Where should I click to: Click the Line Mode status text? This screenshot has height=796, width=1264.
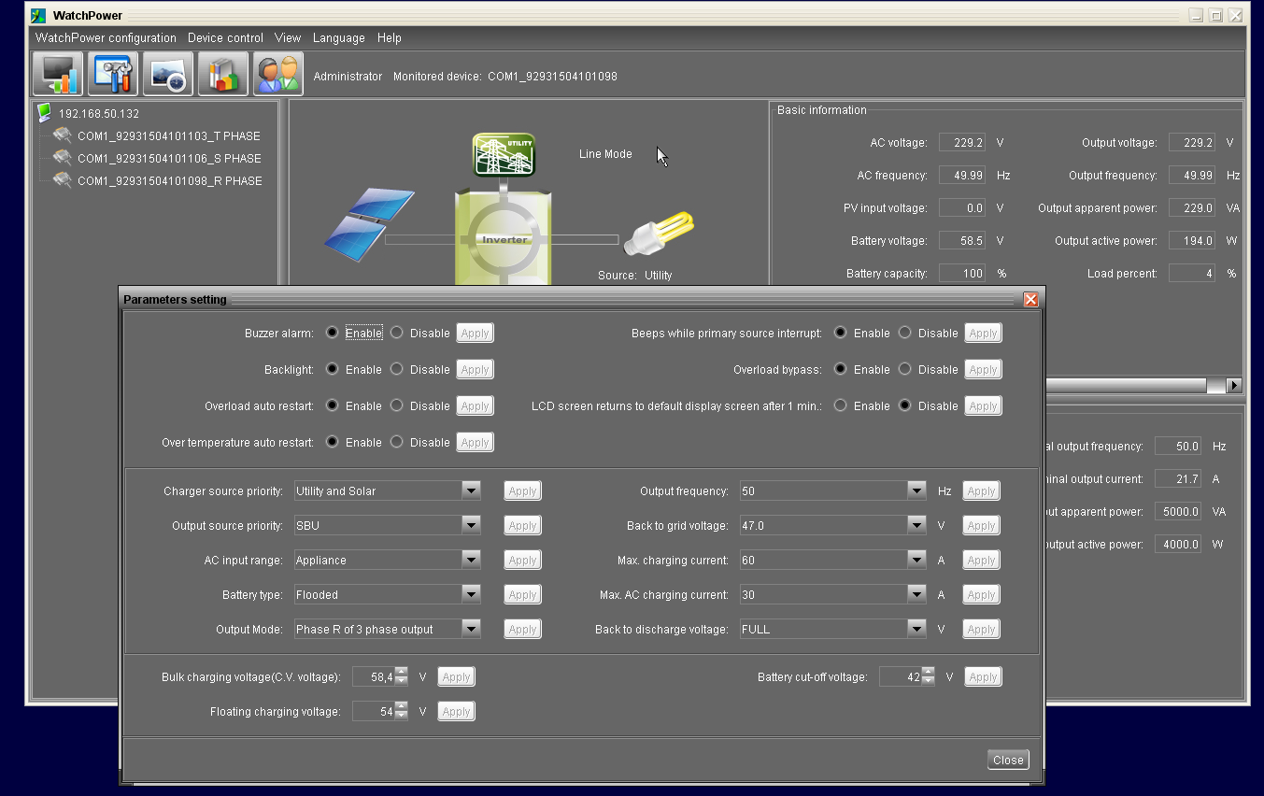(x=605, y=154)
